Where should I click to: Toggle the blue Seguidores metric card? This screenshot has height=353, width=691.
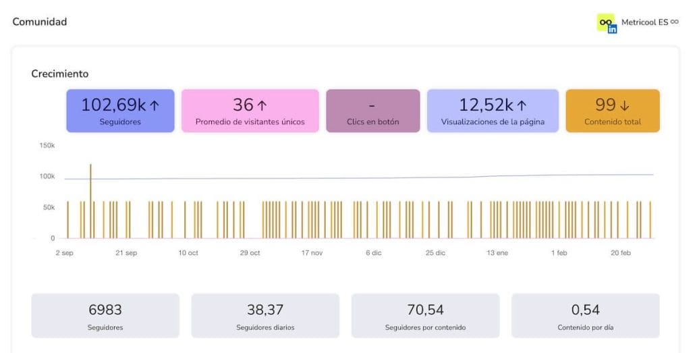click(120, 111)
